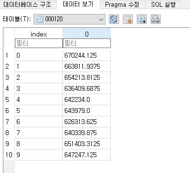Open the save table export icon

tap(142, 19)
